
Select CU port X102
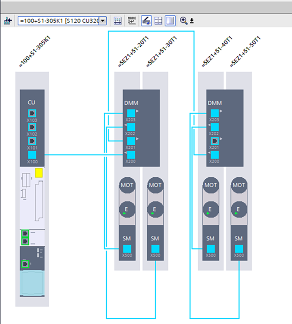(32, 127)
